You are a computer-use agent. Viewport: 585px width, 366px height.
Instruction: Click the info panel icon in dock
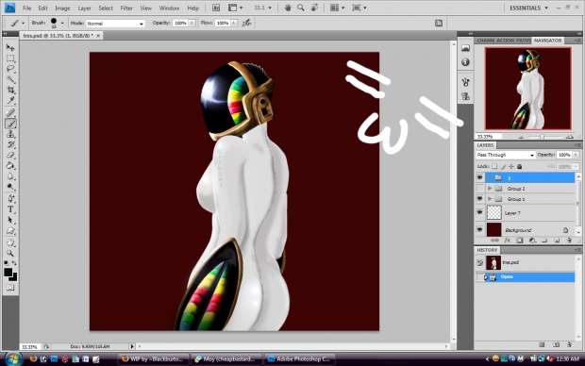[x=465, y=62]
